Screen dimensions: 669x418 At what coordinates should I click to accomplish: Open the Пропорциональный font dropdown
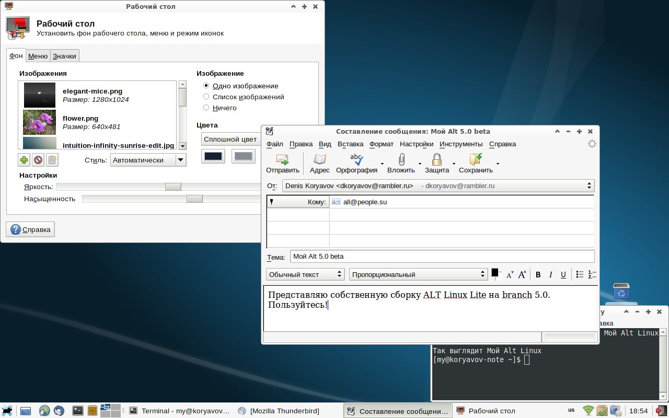point(419,274)
